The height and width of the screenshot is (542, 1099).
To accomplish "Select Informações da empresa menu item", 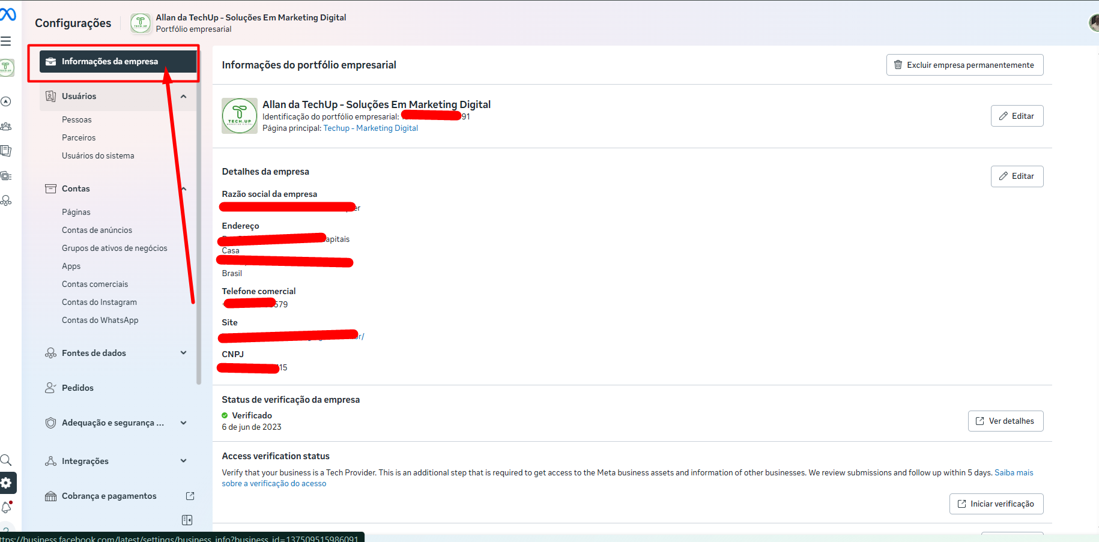I will pos(118,61).
